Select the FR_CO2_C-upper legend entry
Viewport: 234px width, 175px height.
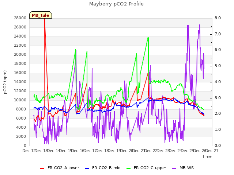[146, 168]
